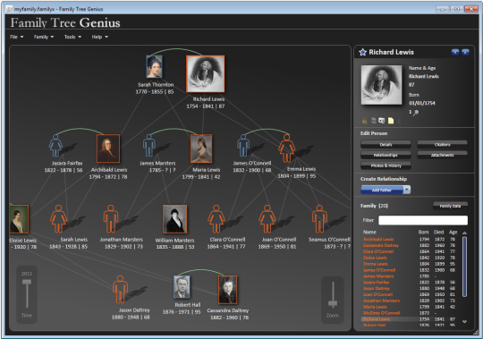Go to previous person with back arrow
The image size is (483, 339).
(455, 52)
